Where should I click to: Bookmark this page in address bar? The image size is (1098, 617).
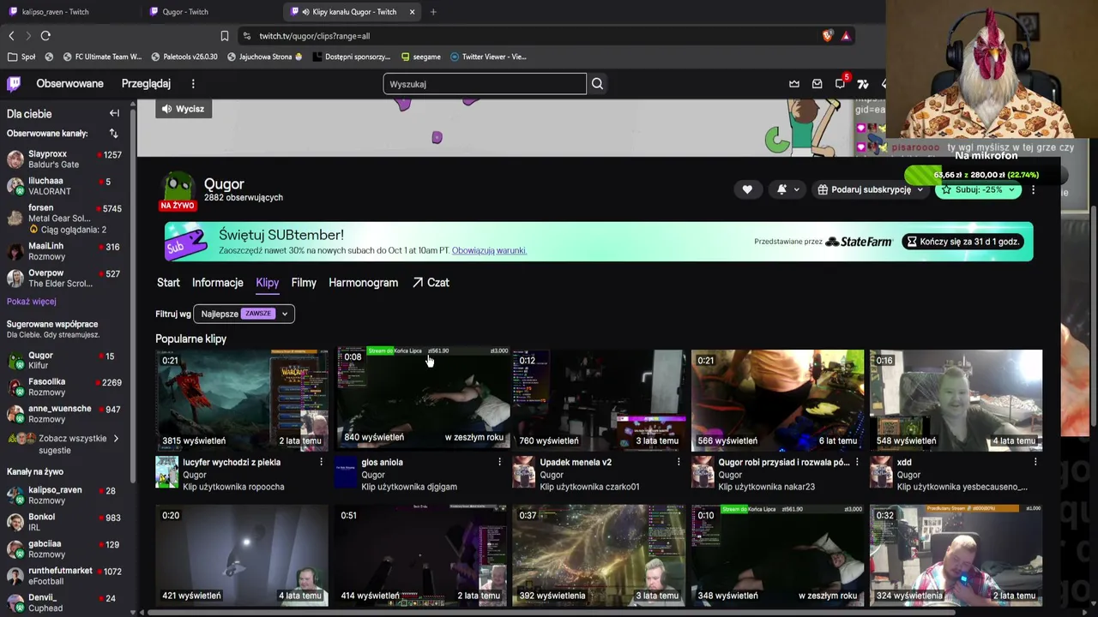click(x=225, y=36)
